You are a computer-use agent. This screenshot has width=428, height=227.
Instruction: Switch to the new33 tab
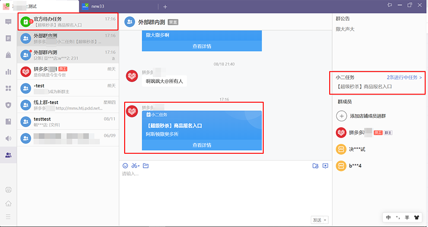pos(118,6)
